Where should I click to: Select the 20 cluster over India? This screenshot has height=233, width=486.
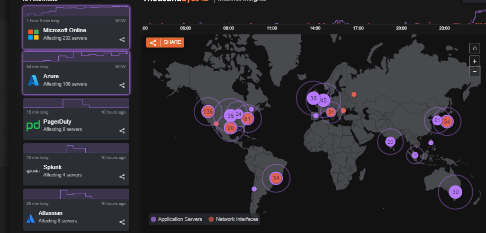391,142
